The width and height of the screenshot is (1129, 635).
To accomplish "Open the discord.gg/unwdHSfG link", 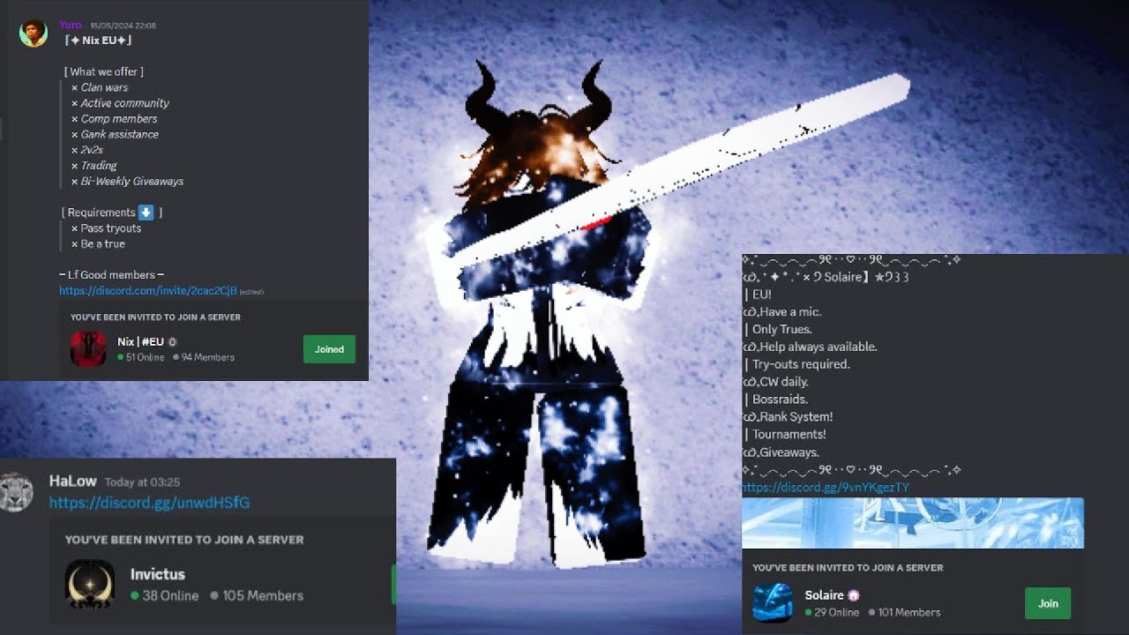I will point(149,503).
